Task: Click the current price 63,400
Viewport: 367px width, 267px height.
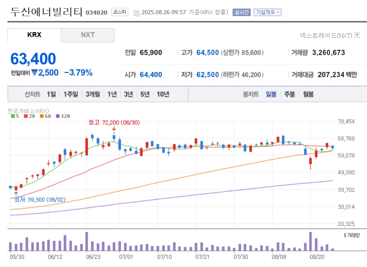Action: tap(33, 58)
